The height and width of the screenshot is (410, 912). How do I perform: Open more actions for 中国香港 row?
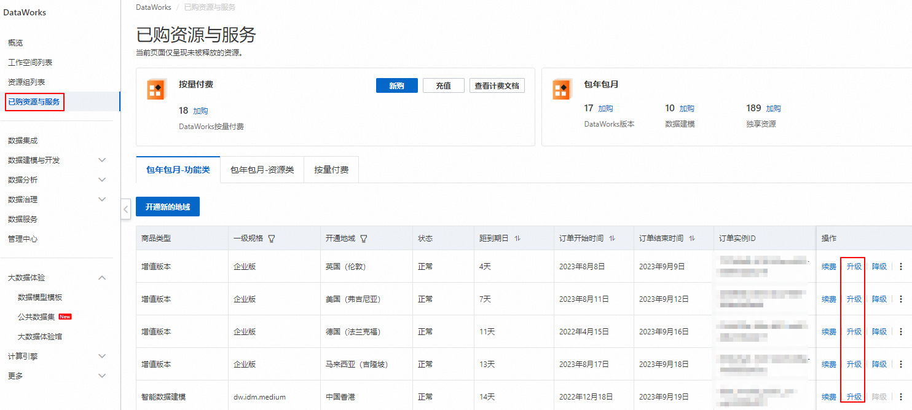[901, 396]
